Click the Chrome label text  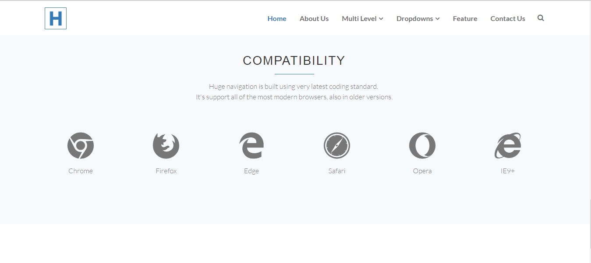pos(81,171)
